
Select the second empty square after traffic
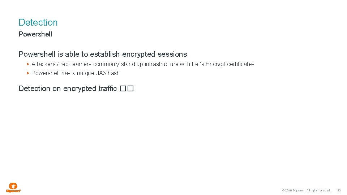tap(130, 89)
